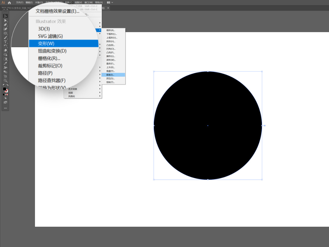Choose the Pen tool in toolbar
The height and width of the screenshot is (247, 329).
(5, 25)
